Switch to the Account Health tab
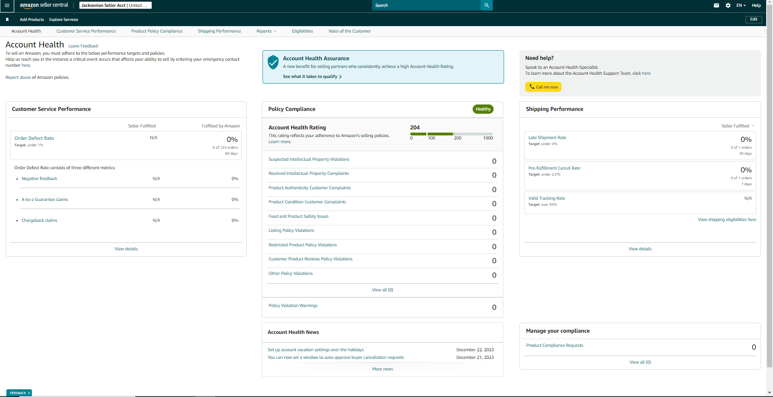This screenshot has height=397, width=773. pyautogui.click(x=26, y=31)
